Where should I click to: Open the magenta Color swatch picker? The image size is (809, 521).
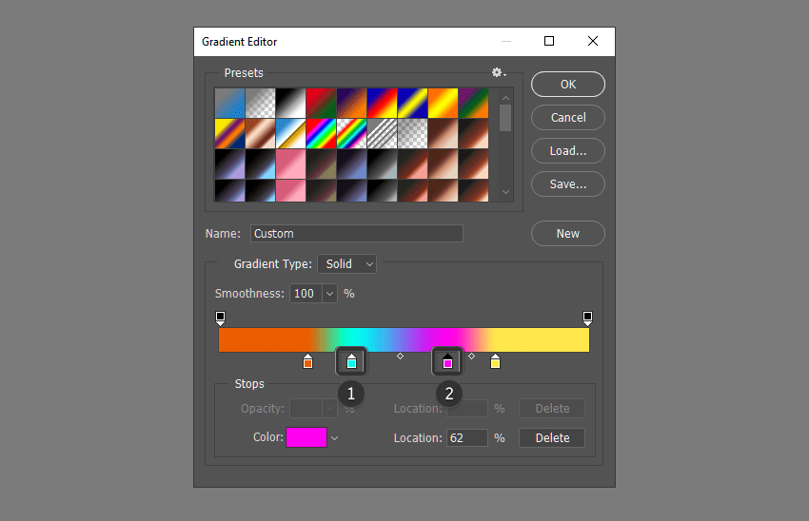[x=306, y=437]
